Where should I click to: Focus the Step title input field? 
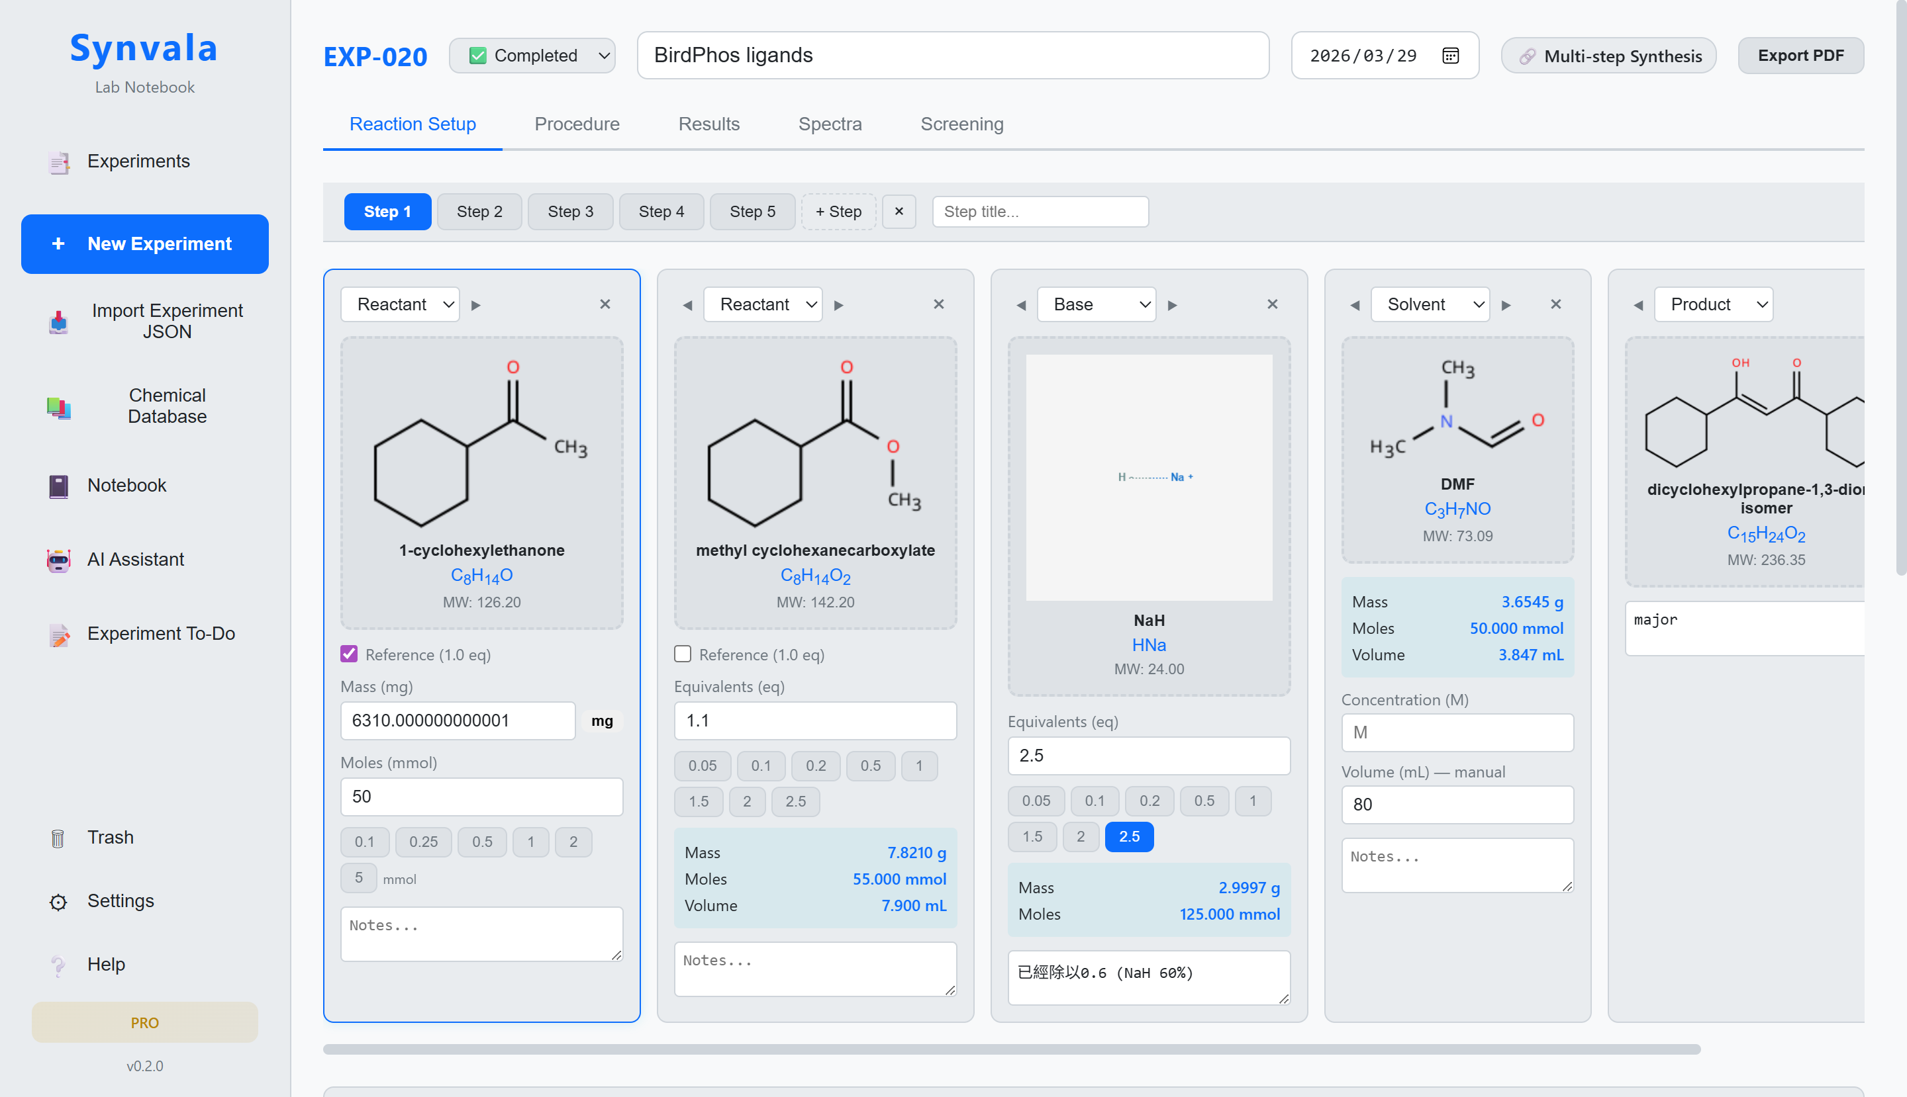click(1041, 212)
